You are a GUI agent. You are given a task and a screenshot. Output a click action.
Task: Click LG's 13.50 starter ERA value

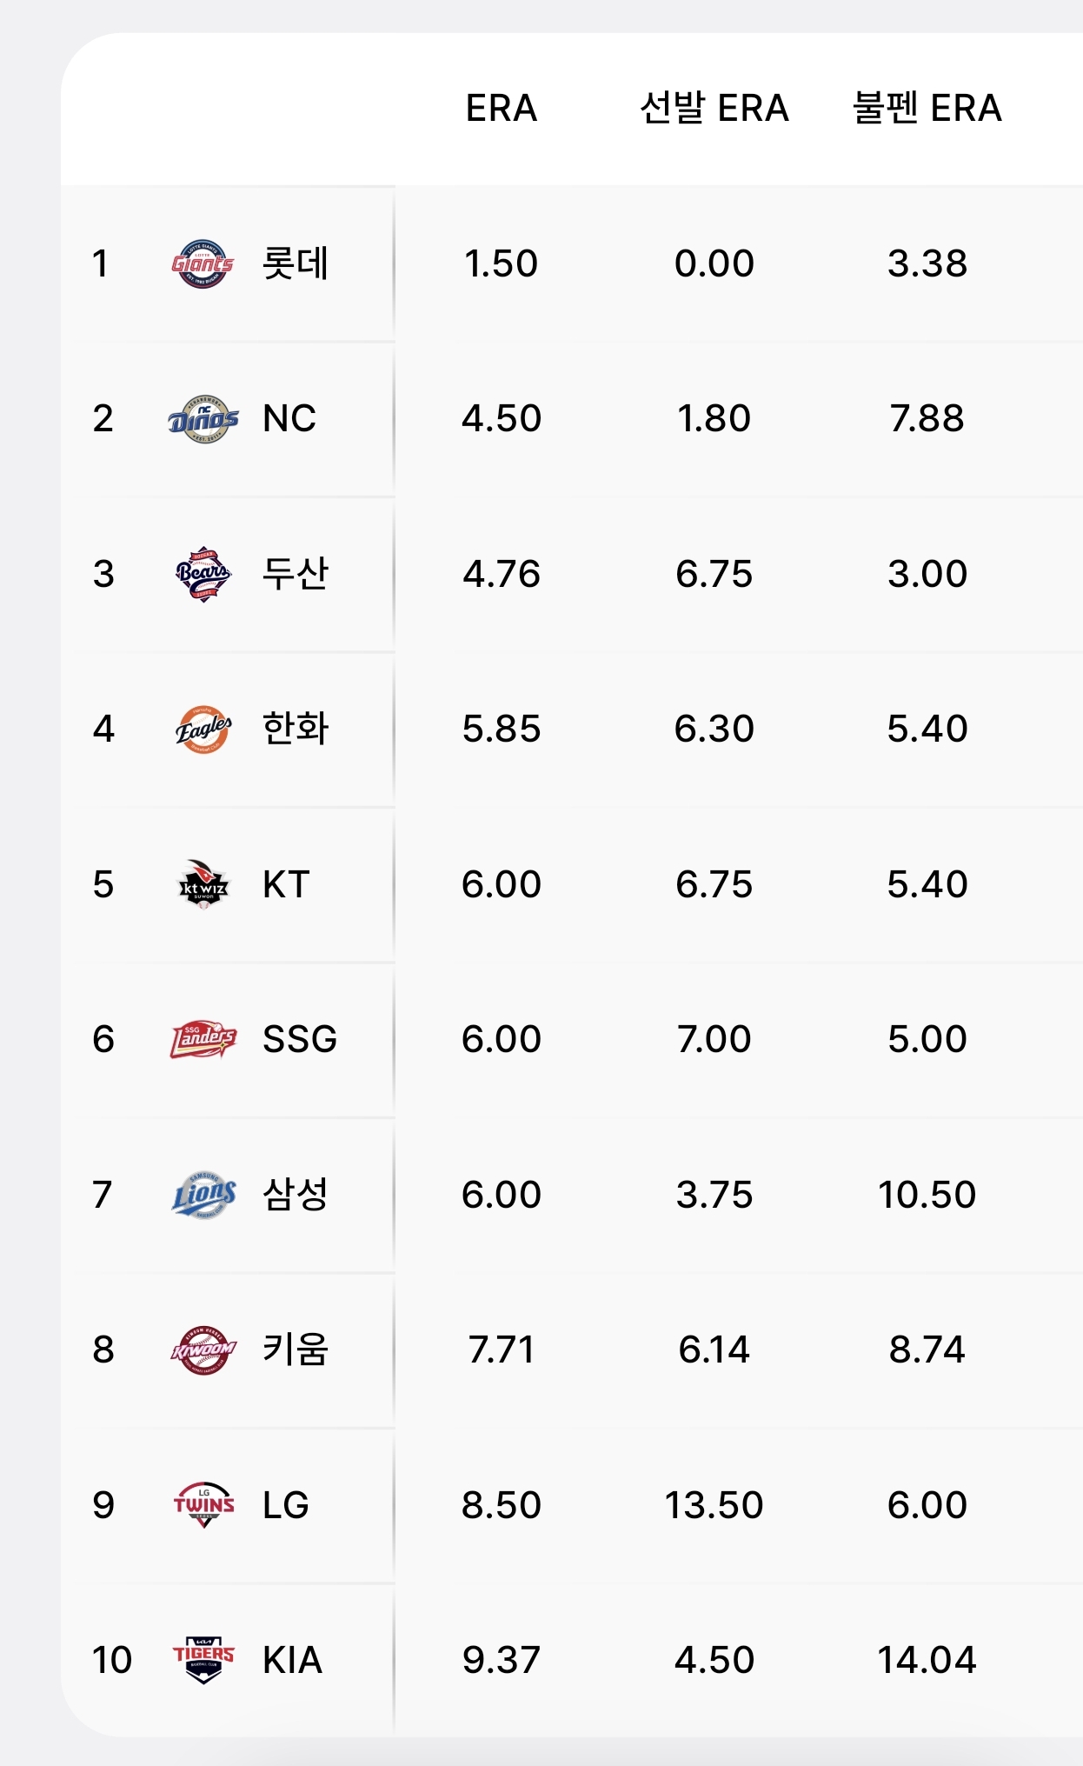pos(714,1505)
